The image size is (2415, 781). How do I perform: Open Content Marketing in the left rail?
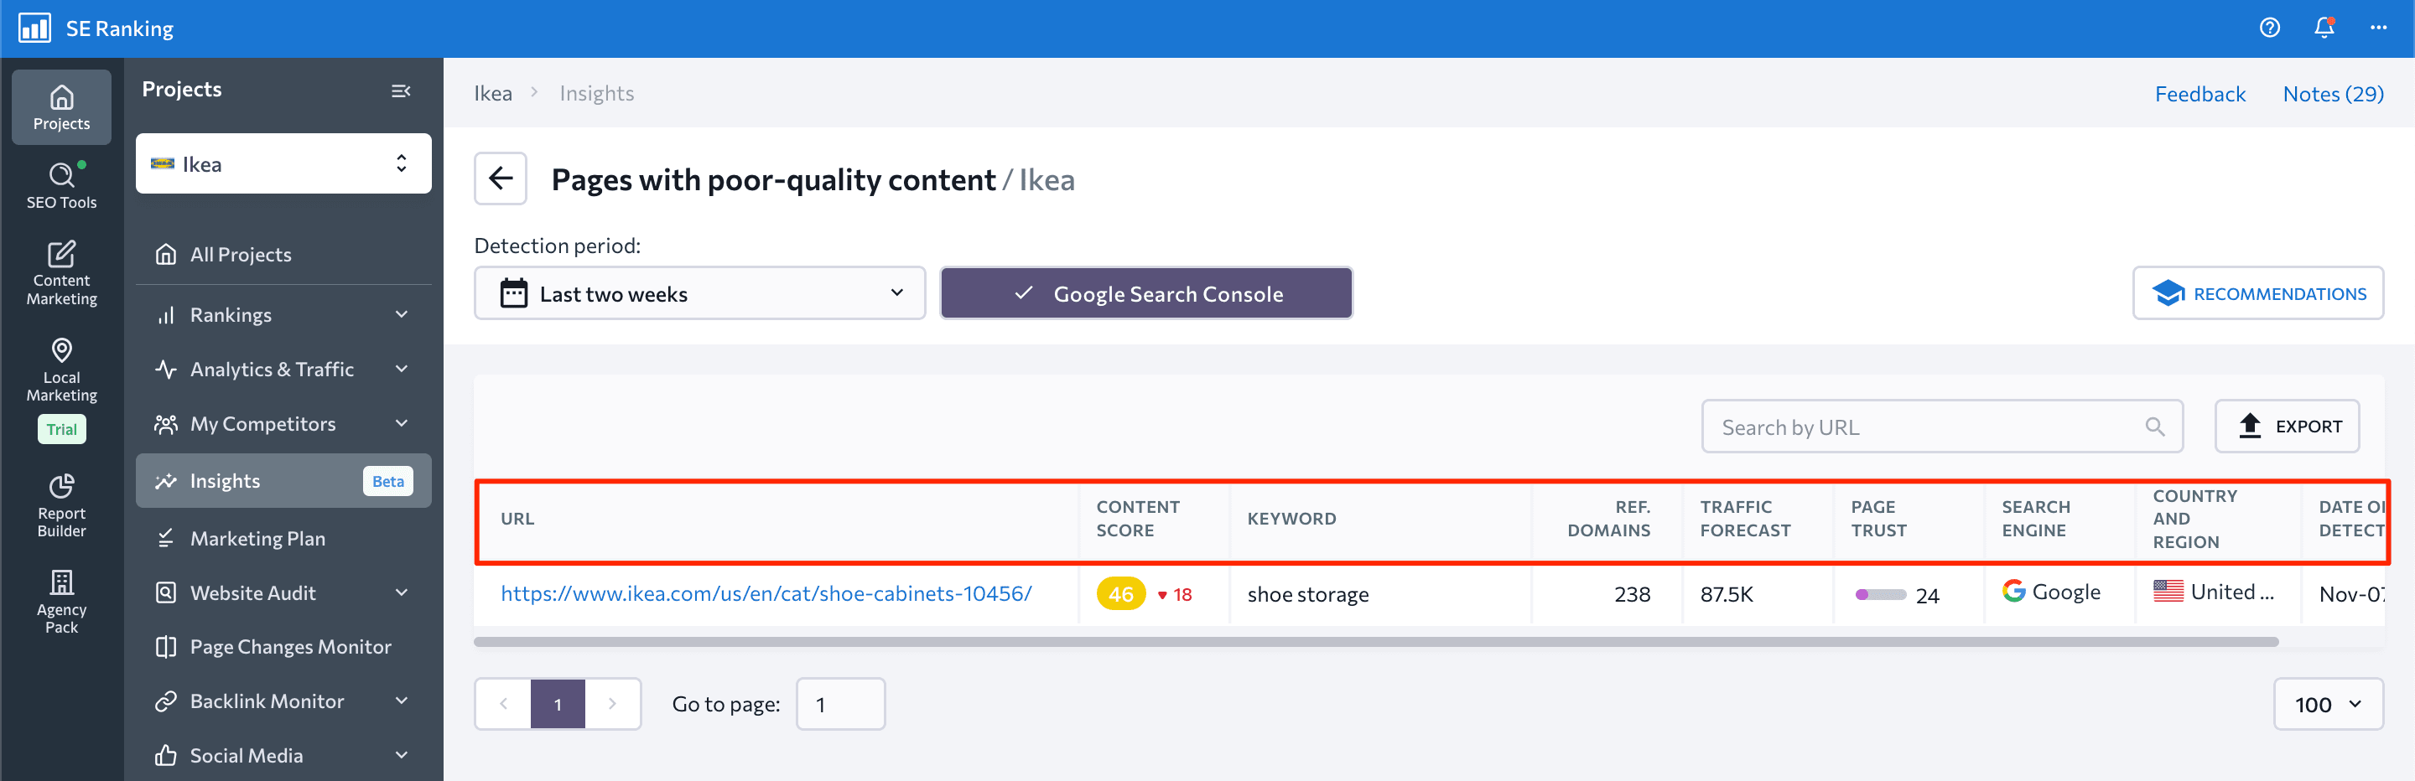click(62, 273)
